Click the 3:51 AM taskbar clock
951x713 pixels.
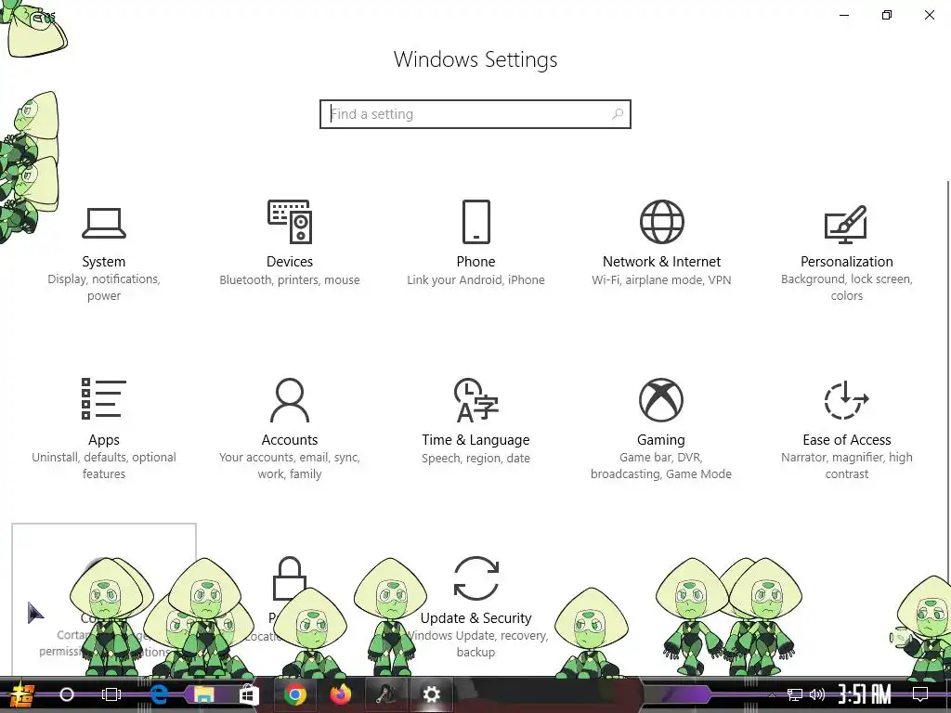point(865,694)
